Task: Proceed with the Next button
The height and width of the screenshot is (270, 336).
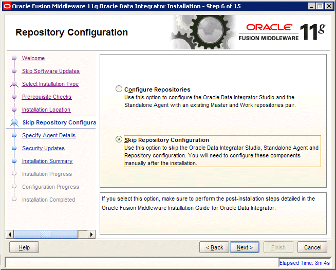Action: [245, 247]
